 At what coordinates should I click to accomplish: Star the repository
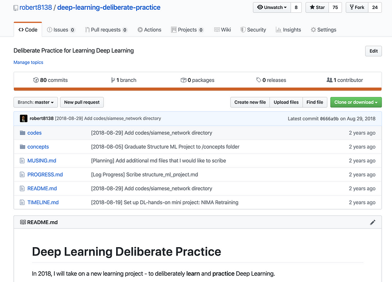coord(317,7)
